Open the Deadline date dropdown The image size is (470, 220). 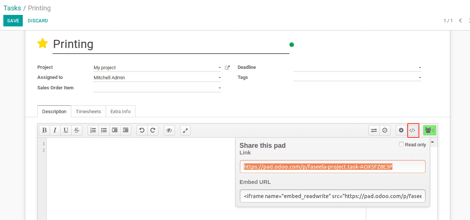coord(420,68)
